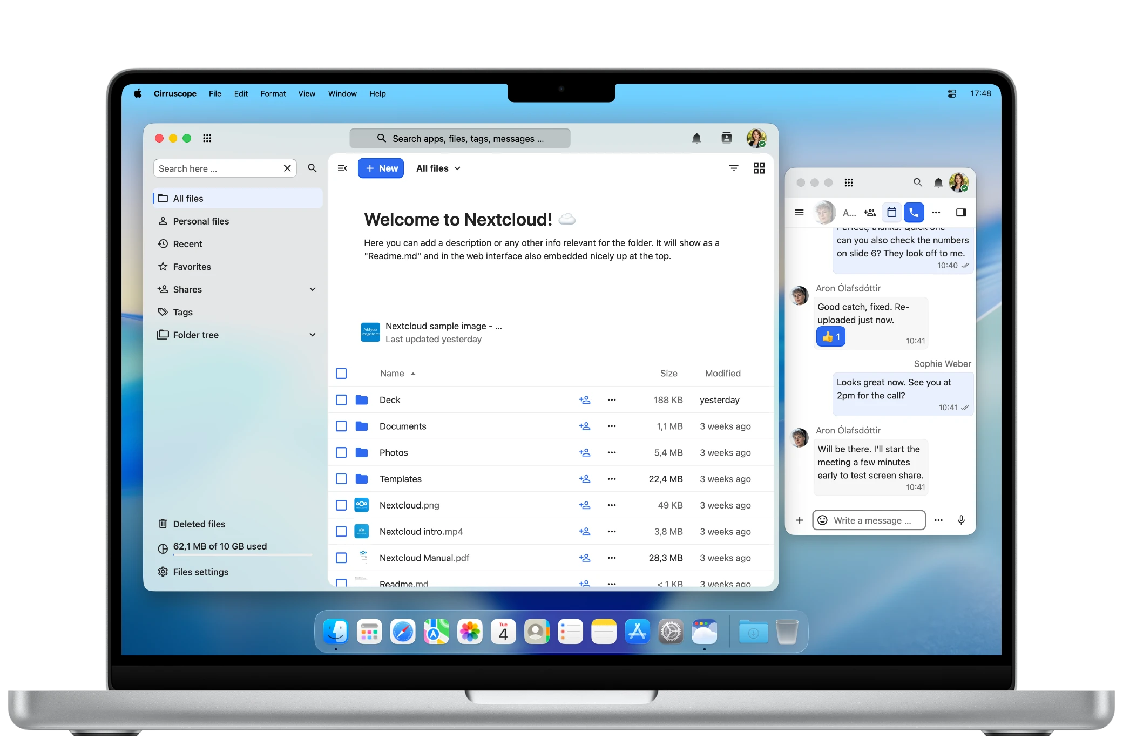Open Talk conversation list hamburger menu
Screen dimensions: 1123x739
799,213
